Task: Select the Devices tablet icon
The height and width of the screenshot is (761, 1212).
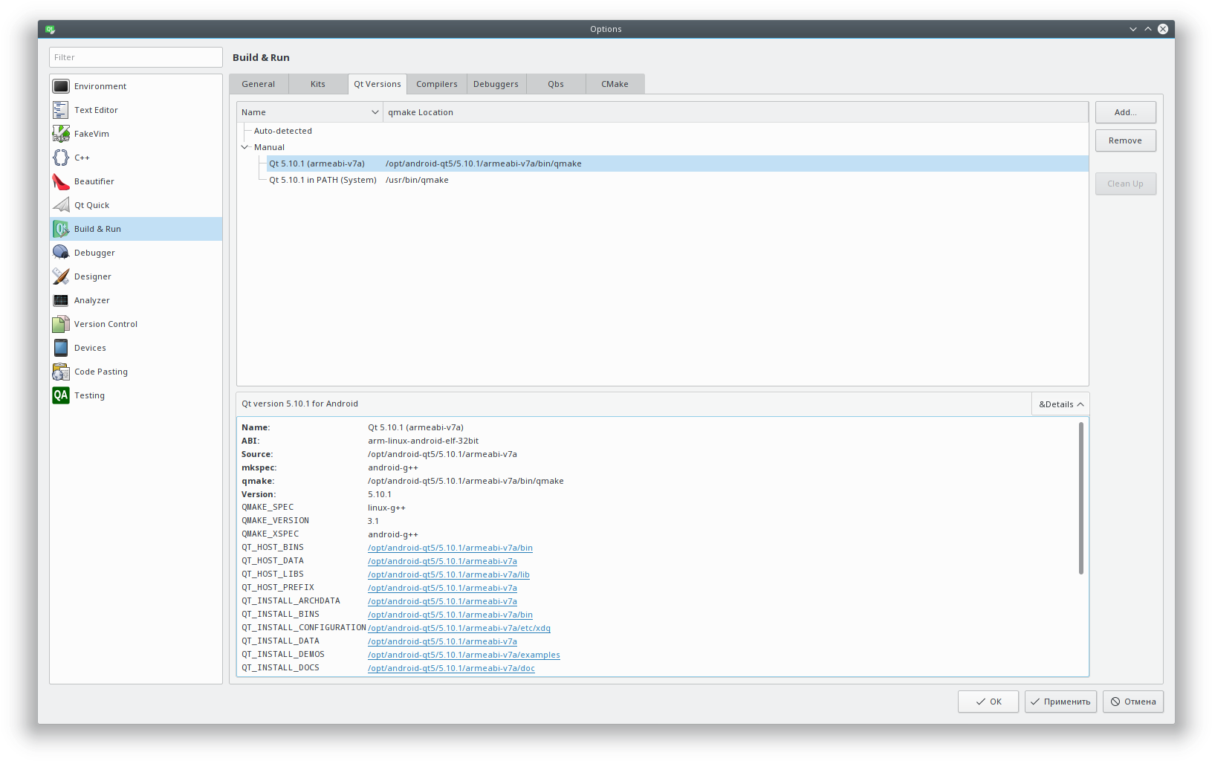Action: click(61, 348)
